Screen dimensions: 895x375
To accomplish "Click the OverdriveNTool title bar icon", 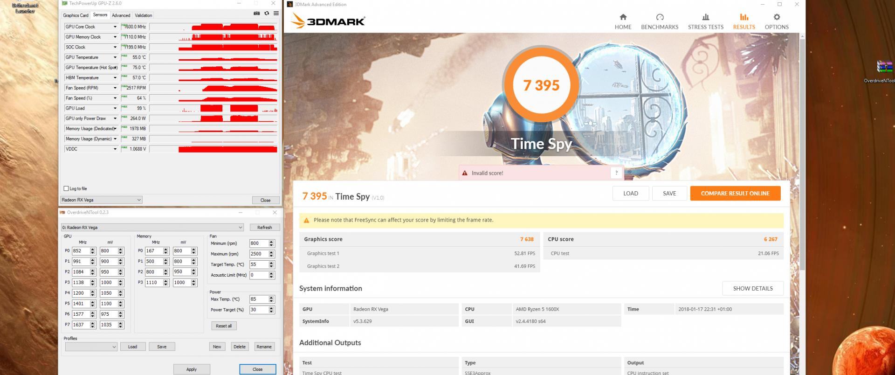I will click(63, 212).
